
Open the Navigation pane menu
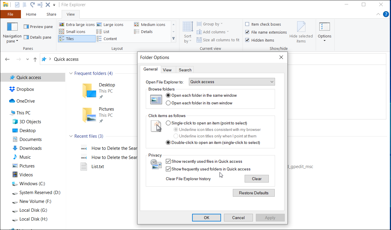(x=12, y=32)
